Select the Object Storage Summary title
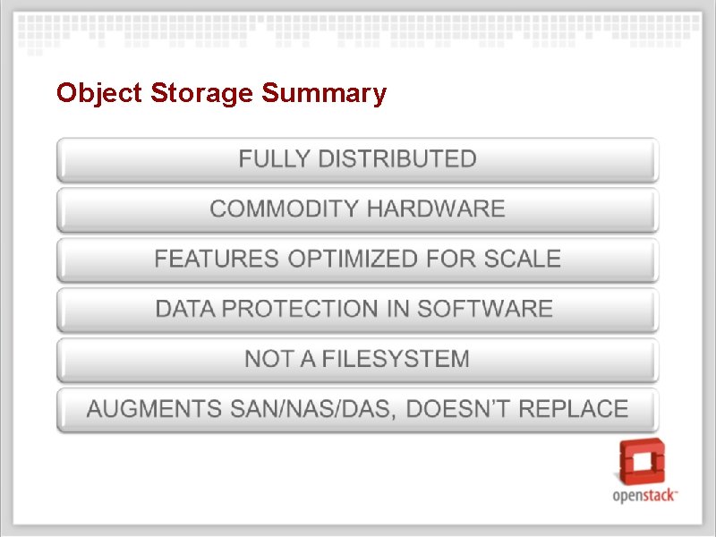 [x=221, y=94]
